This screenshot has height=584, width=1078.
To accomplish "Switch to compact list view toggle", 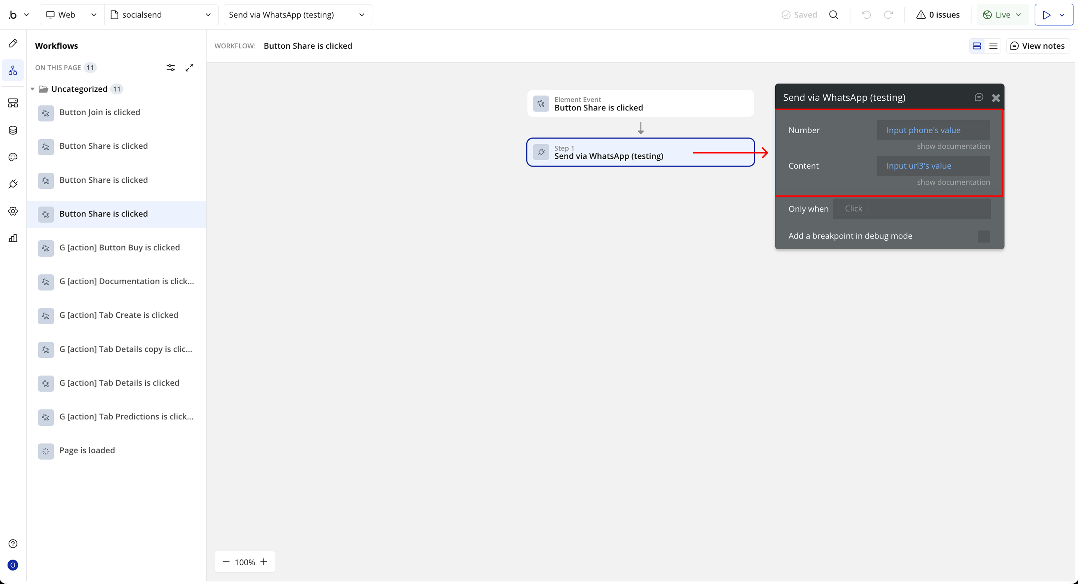I will (x=993, y=46).
